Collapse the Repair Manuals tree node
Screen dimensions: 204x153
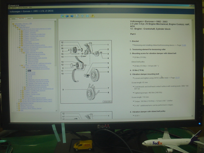13,26
